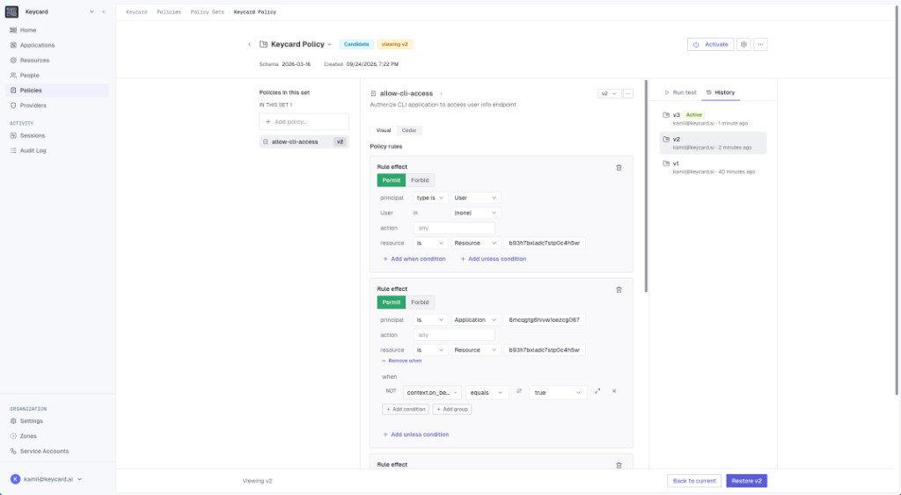
Task: Click Add unless condition in second rule
Action: 416,434
